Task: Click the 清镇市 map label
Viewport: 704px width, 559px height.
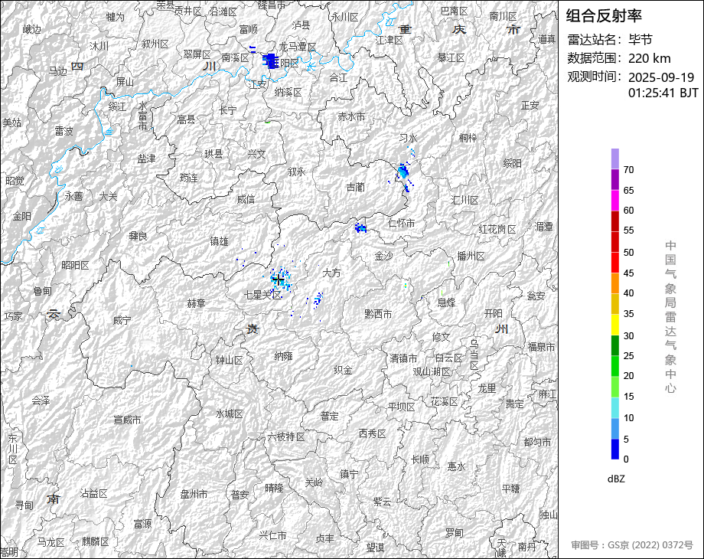Action: [x=403, y=358]
